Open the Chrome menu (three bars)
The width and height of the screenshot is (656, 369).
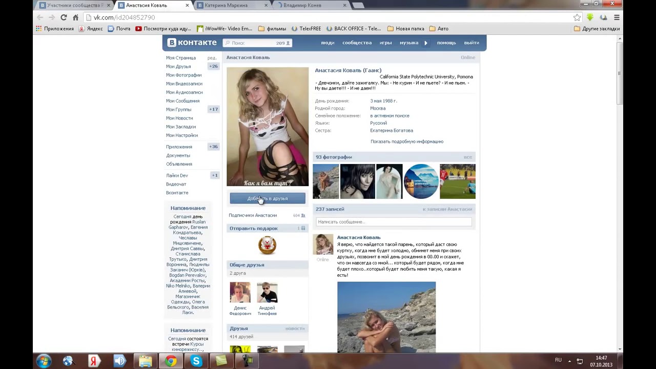[x=617, y=17]
